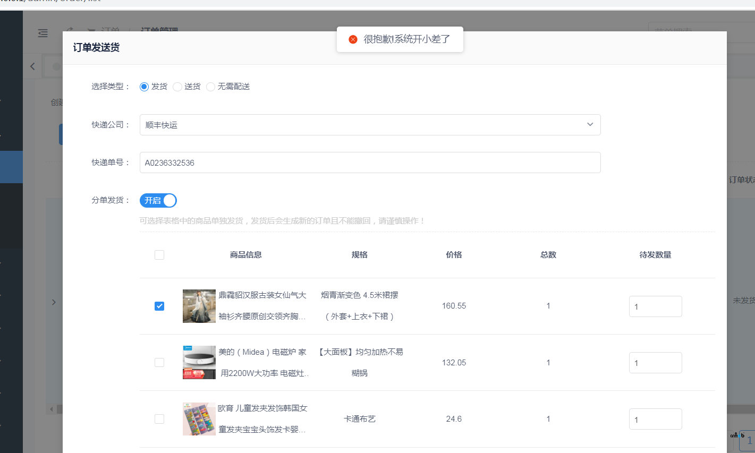Click the Midea 电磁炉 product thumbnail
The width and height of the screenshot is (755, 453).
(199, 362)
